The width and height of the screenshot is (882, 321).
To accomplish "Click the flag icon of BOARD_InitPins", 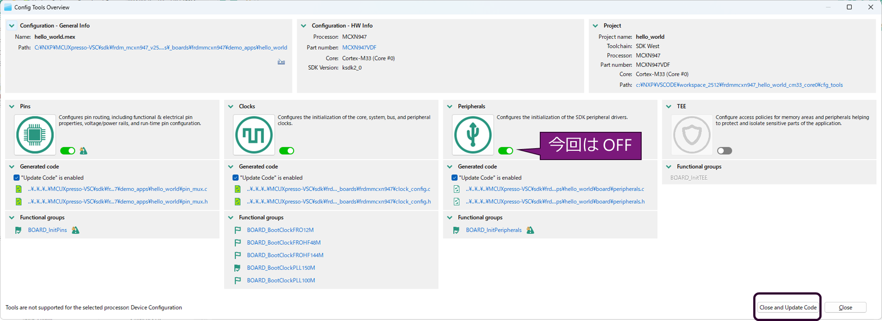I will pos(18,230).
